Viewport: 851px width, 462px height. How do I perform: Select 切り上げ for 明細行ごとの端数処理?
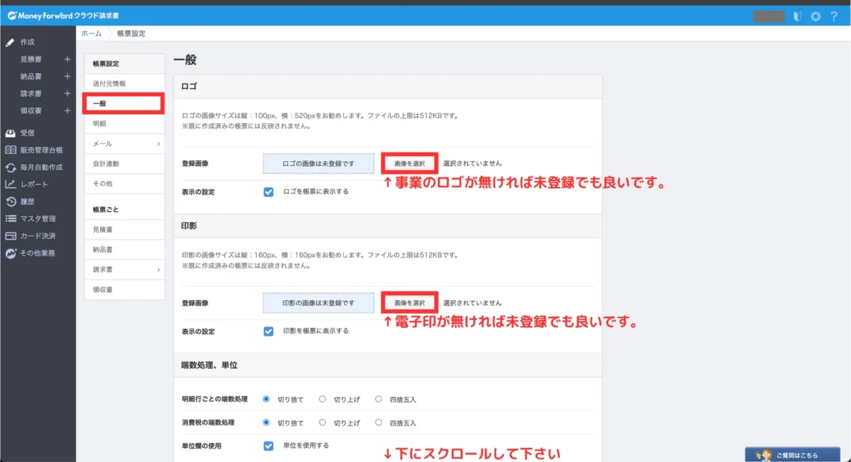(322, 400)
